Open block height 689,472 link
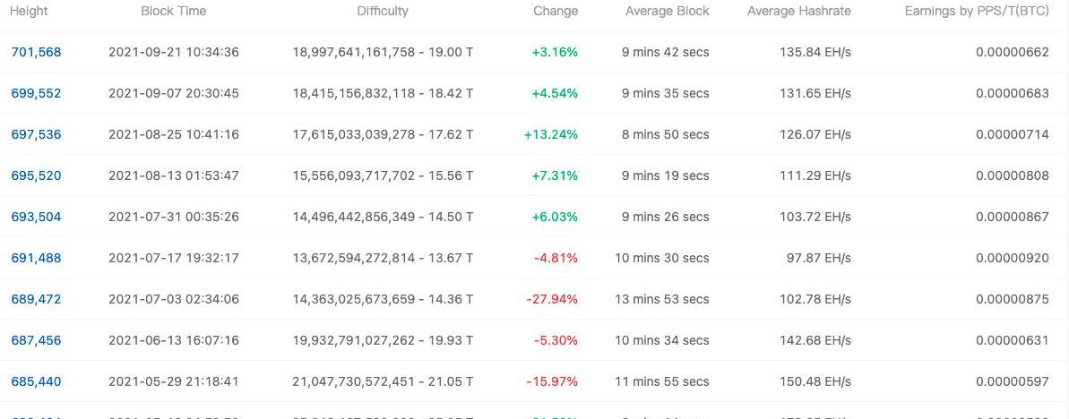This screenshot has width=1069, height=419. 36,299
